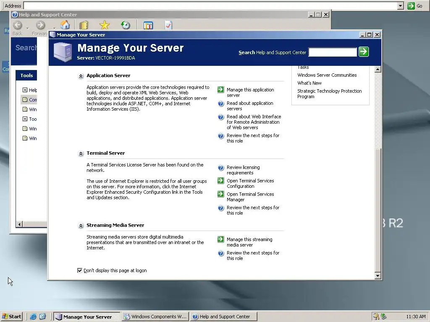Click the network status icon in system tray
Screen dimensions: 430x322
point(384,317)
